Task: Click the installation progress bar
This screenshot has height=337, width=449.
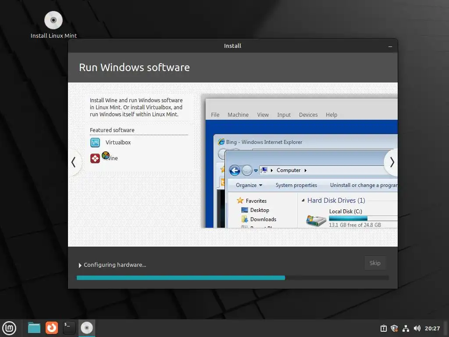Action: (232, 278)
